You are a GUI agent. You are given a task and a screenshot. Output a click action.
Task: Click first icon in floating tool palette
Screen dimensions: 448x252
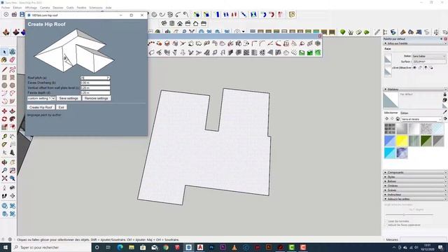(x=151, y=43)
